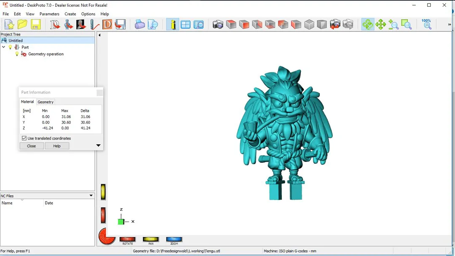This screenshot has height=256, width=455.
Task: Activate the mouse rotate mode icon
Action: click(x=368, y=25)
